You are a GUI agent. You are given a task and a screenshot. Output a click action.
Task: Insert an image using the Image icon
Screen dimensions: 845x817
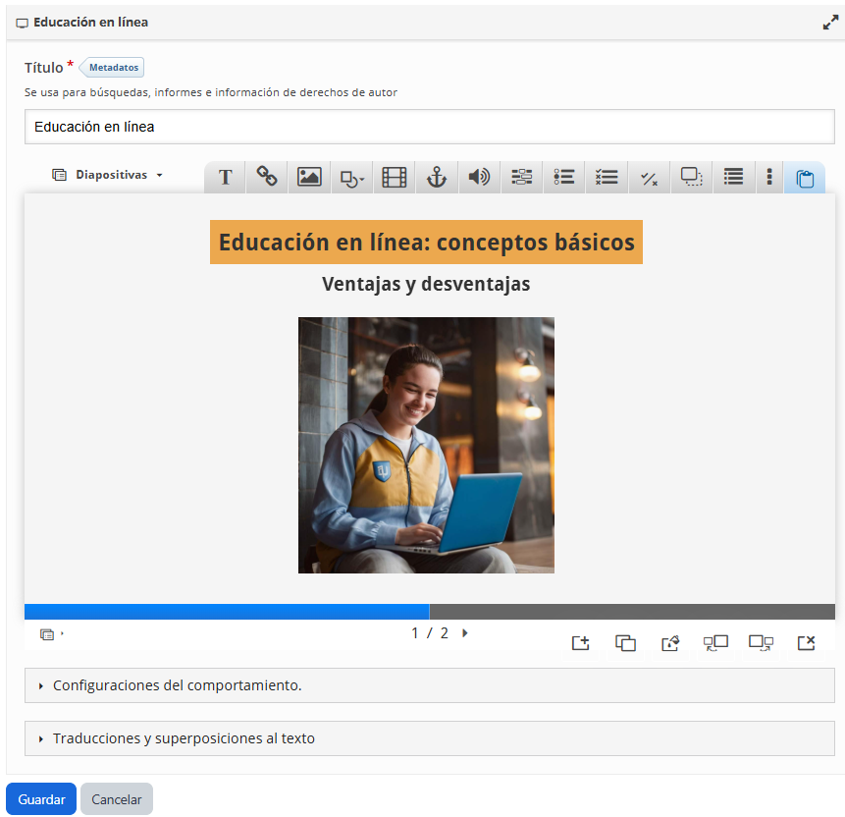point(309,178)
